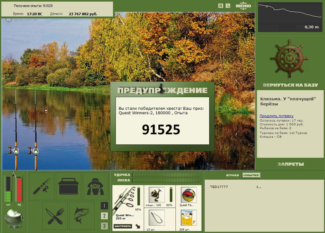Click the depth profile chart 0,30 m

[x=290, y=17]
